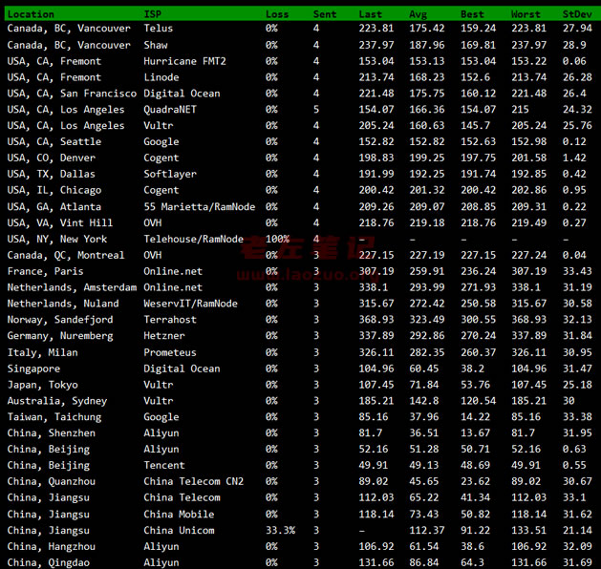Click the Telehouse/RamNode ISP text

click(x=194, y=240)
